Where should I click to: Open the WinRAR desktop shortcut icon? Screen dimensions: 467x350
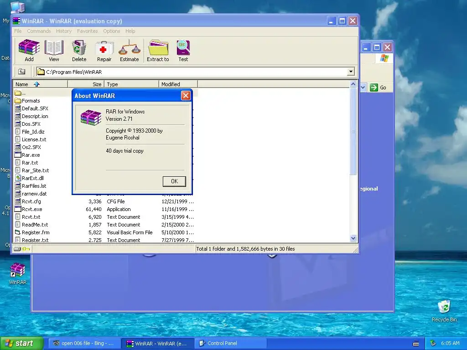[18, 270]
